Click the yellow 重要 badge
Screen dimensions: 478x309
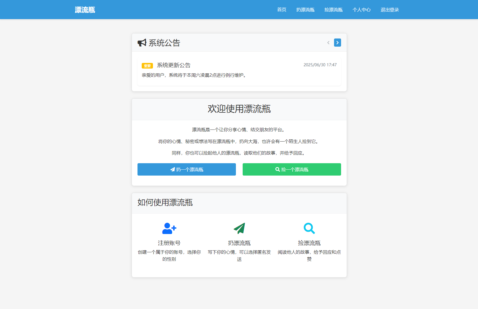(147, 65)
